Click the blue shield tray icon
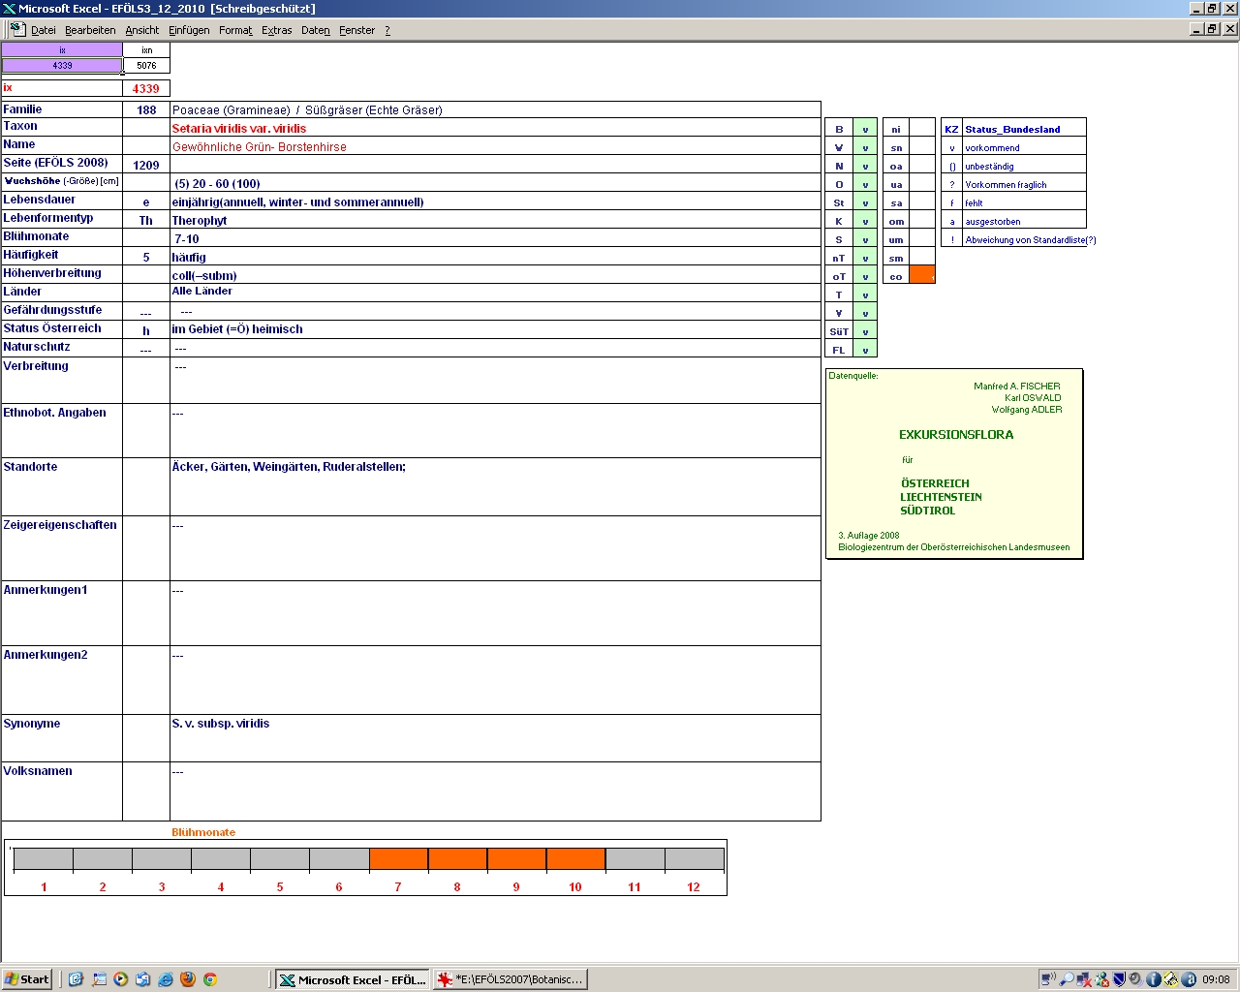 1118,979
